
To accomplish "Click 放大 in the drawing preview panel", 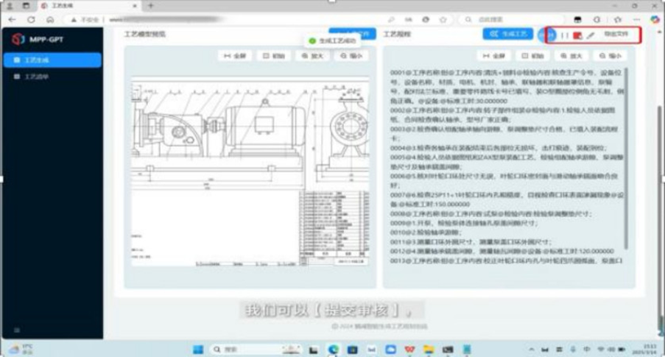I will click(x=312, y=56).
